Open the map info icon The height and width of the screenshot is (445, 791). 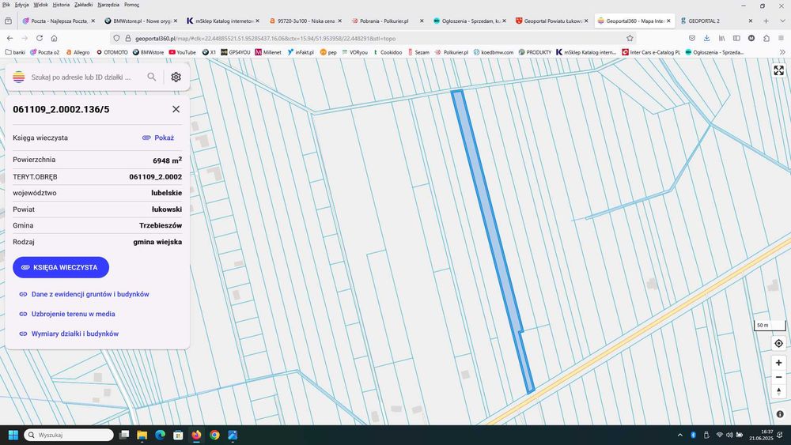780,414
